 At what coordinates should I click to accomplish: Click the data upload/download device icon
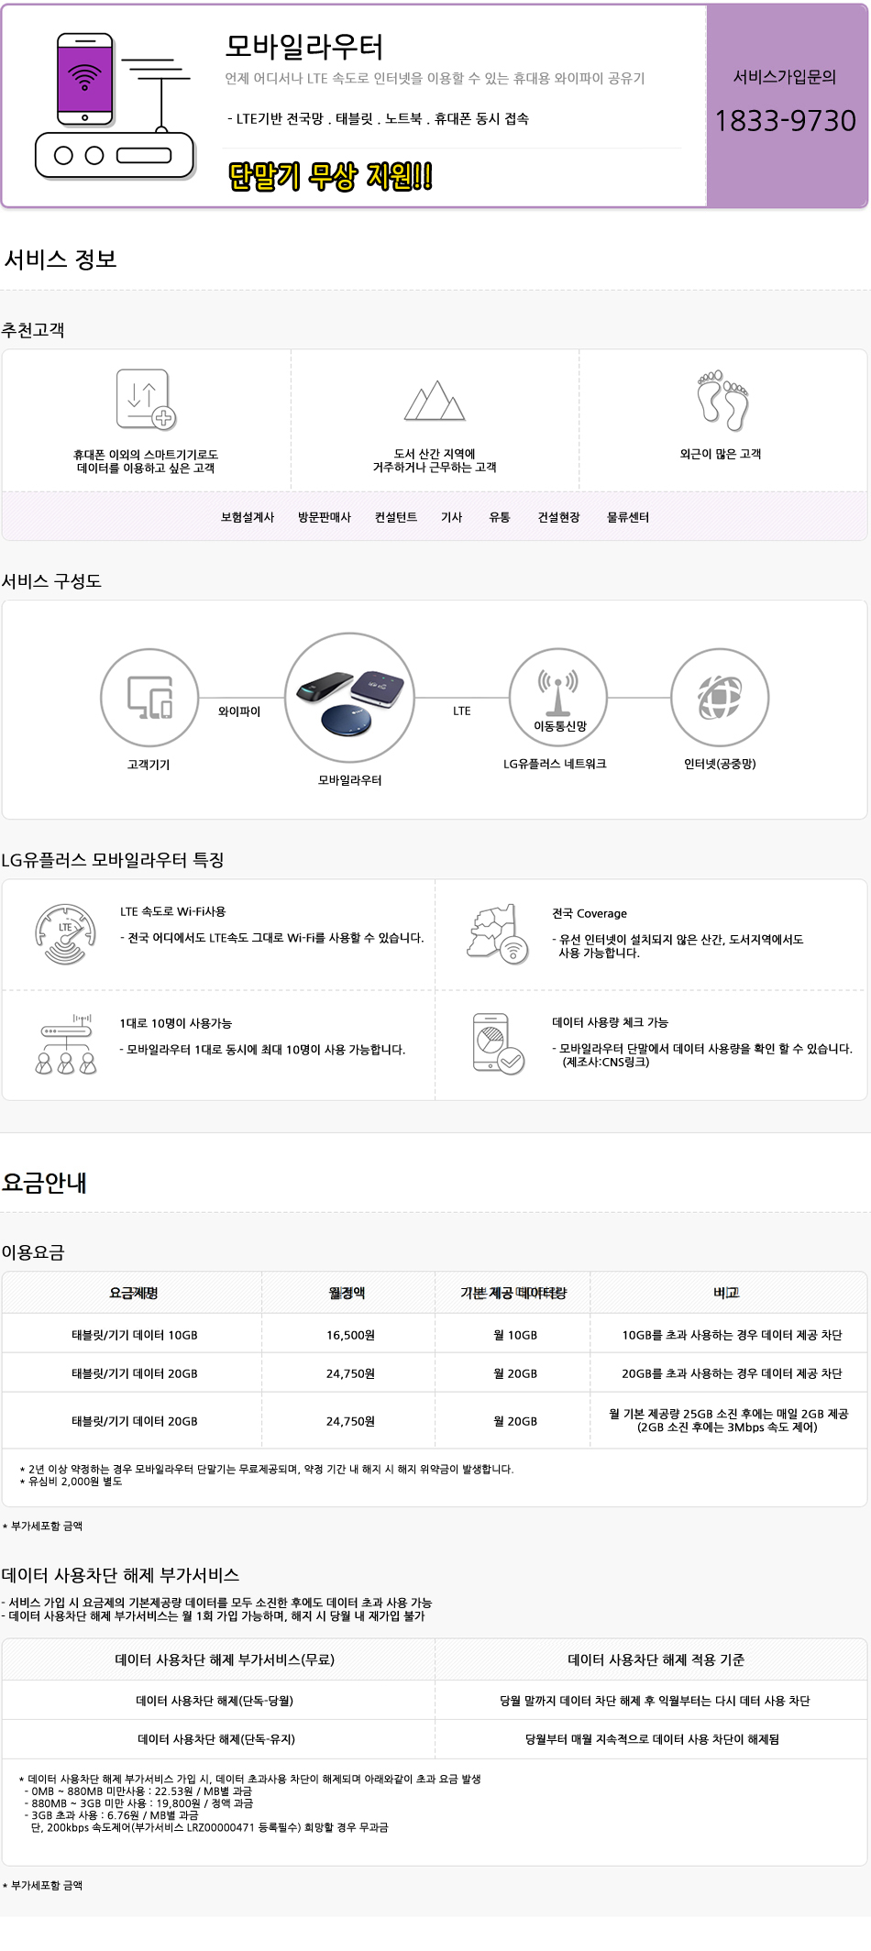pyautogui.click(x=146, y=399)
